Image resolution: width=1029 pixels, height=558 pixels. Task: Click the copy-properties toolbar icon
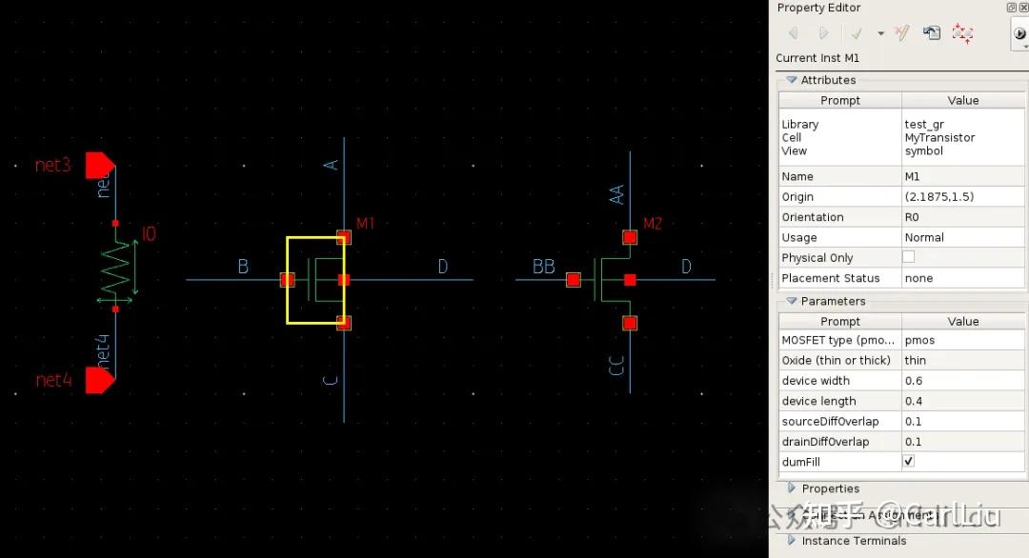pyautogui.click(x=932, y=32)
